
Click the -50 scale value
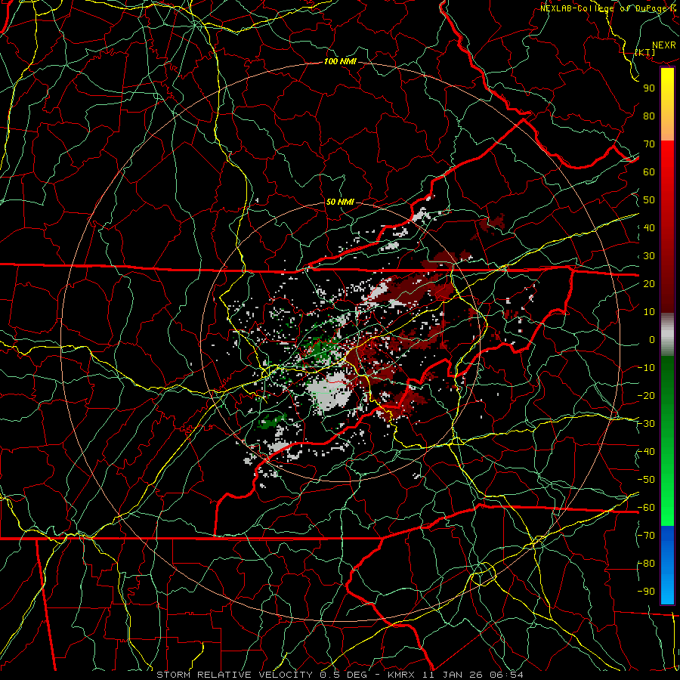pos(646,480)
